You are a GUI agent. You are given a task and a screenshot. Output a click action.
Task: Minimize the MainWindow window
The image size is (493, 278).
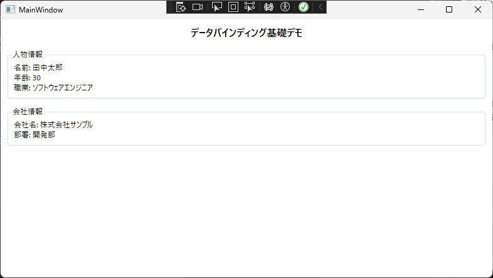pyautogui.click(x=421, y=10)
